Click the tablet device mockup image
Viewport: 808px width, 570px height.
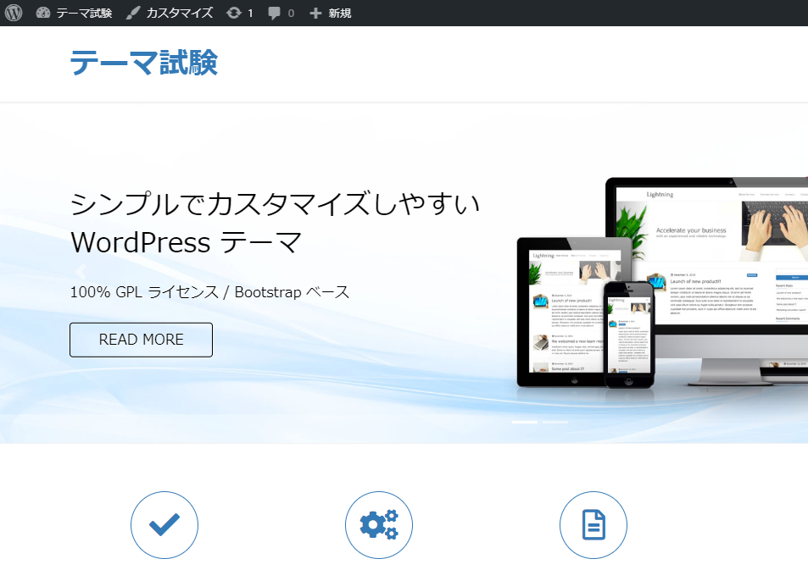(560, 322)
